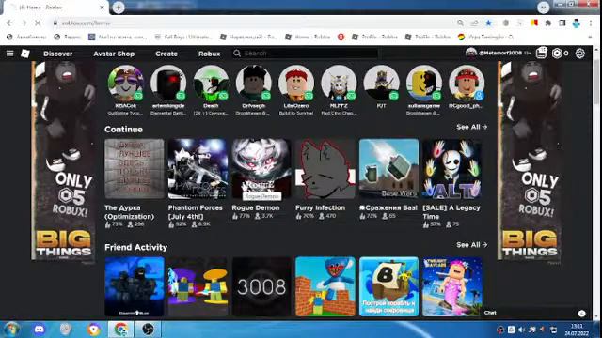Open the system volume icon
The height and width of the screenshot is (338, 602).
point(521,330)
